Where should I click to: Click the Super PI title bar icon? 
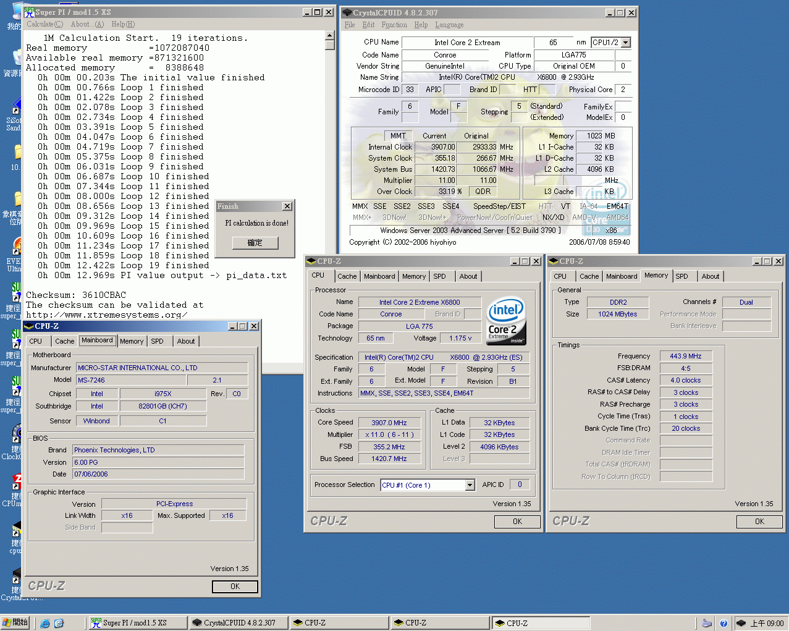pyautogui.click(x=29, y=12)
